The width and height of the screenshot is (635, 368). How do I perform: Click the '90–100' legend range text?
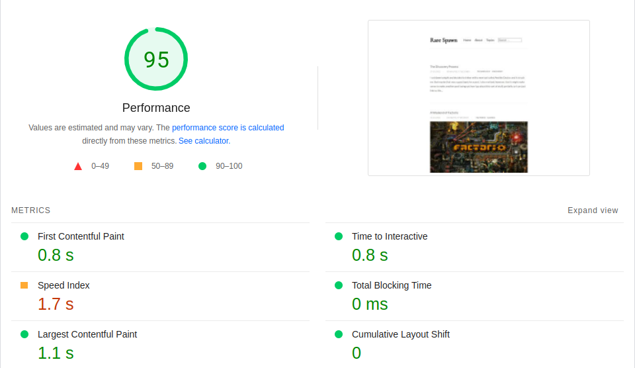coord(229,166)
